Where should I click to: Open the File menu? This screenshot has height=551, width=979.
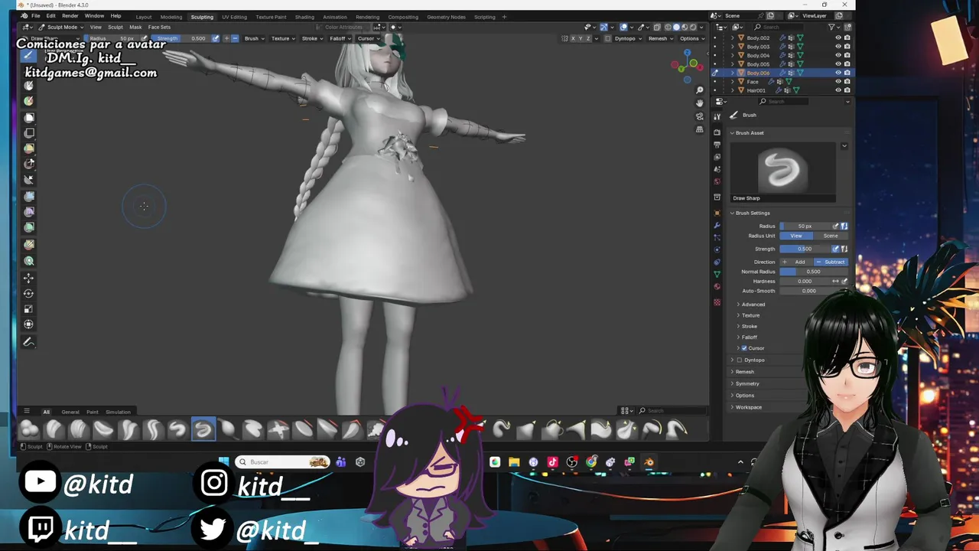coord(36,16)
